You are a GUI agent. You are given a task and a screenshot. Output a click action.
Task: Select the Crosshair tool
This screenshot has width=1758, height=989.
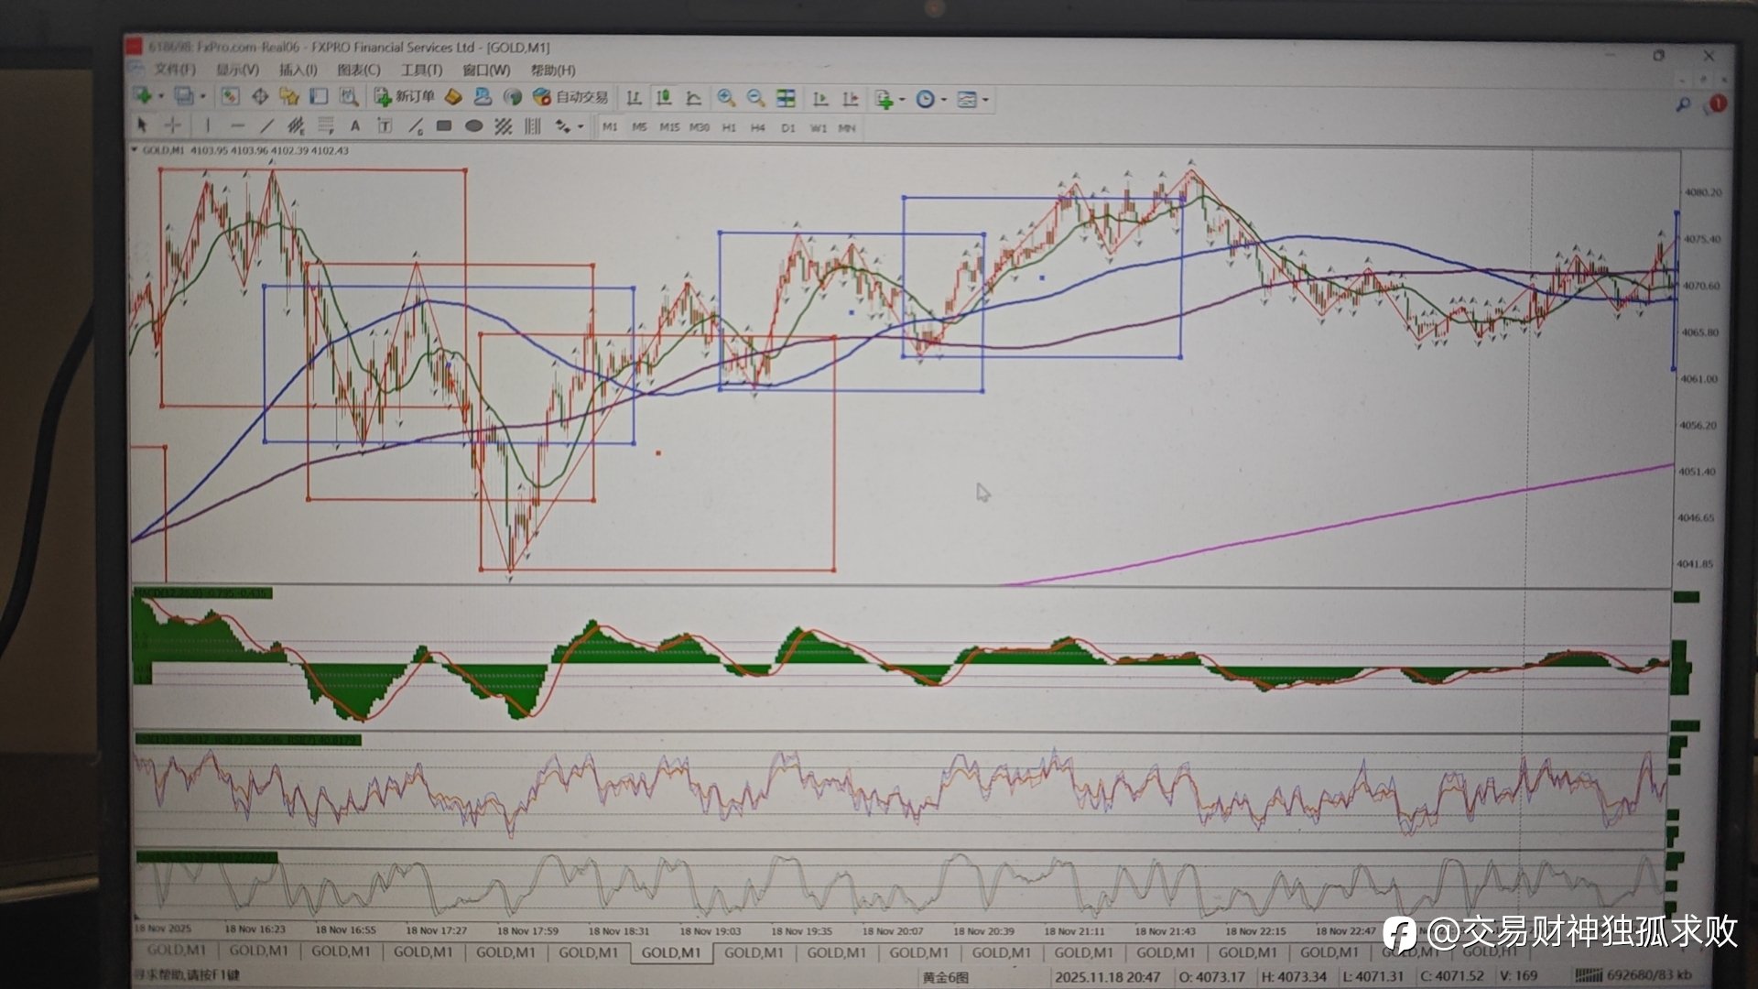(172, 125)
